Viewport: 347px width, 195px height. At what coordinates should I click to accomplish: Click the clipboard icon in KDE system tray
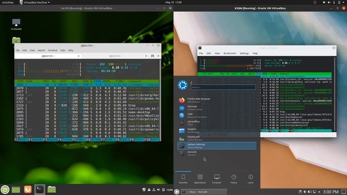click(300, 192)
